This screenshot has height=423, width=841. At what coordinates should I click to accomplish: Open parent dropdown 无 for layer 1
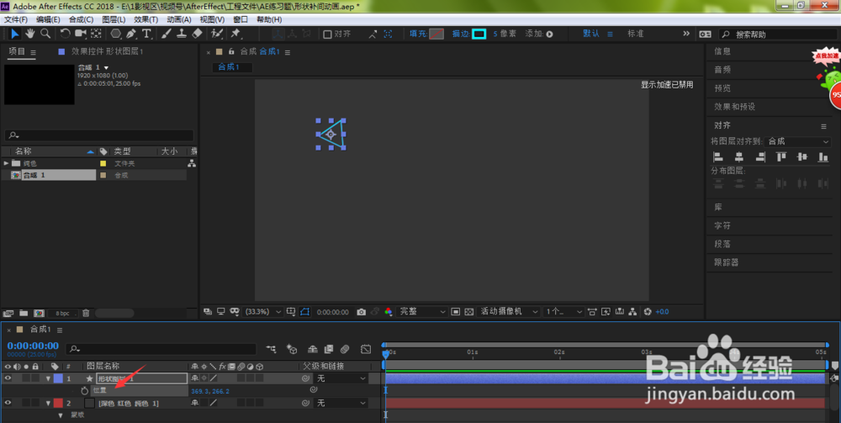341,378
